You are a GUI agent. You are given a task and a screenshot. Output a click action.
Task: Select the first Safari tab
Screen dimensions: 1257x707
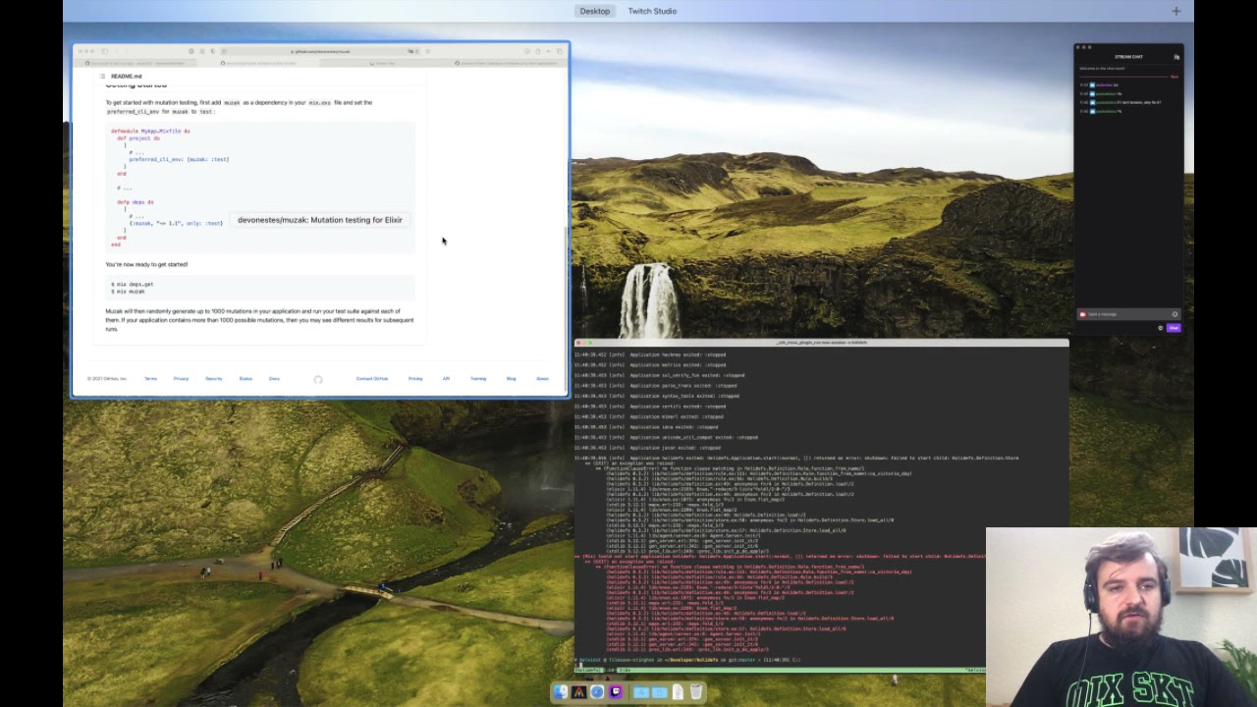[136, 63]
